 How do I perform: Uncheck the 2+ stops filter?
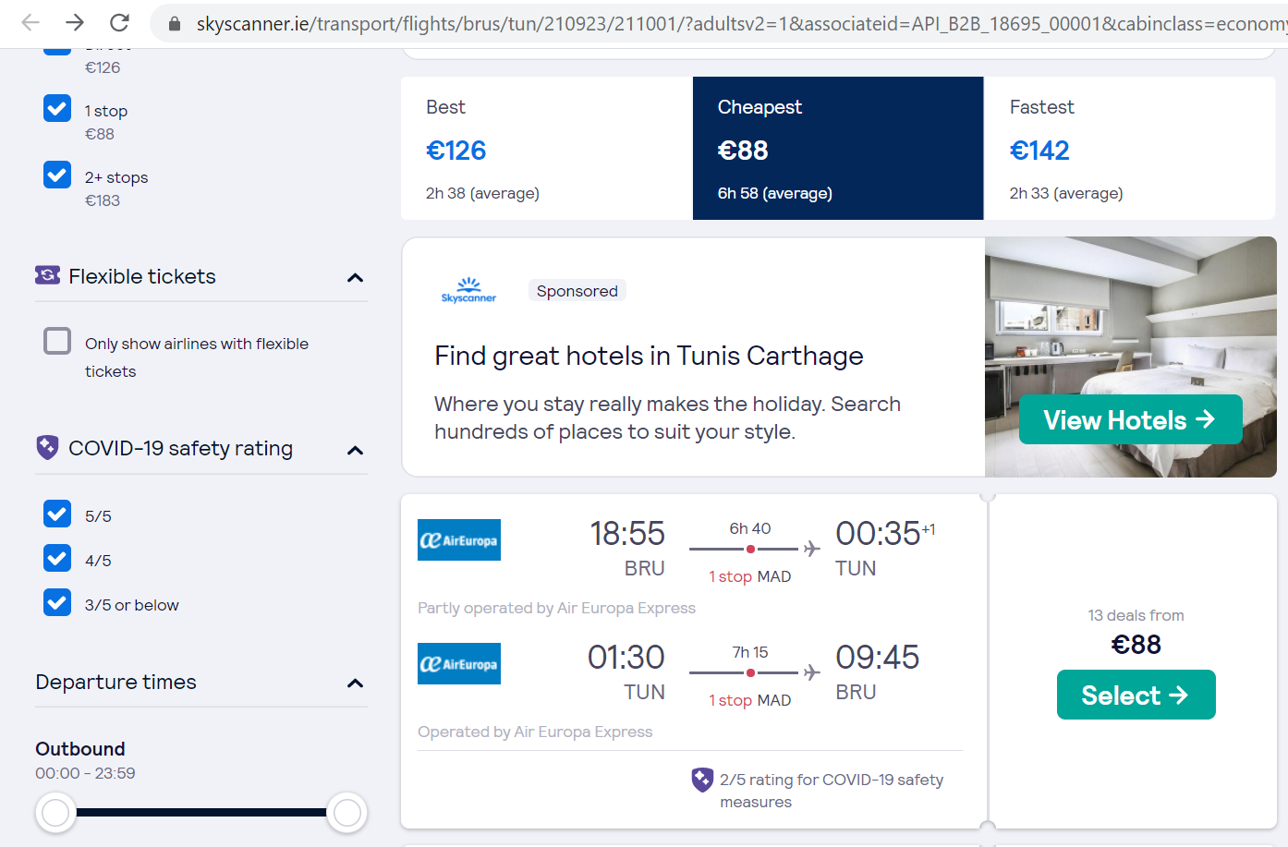tap(57, 175)
